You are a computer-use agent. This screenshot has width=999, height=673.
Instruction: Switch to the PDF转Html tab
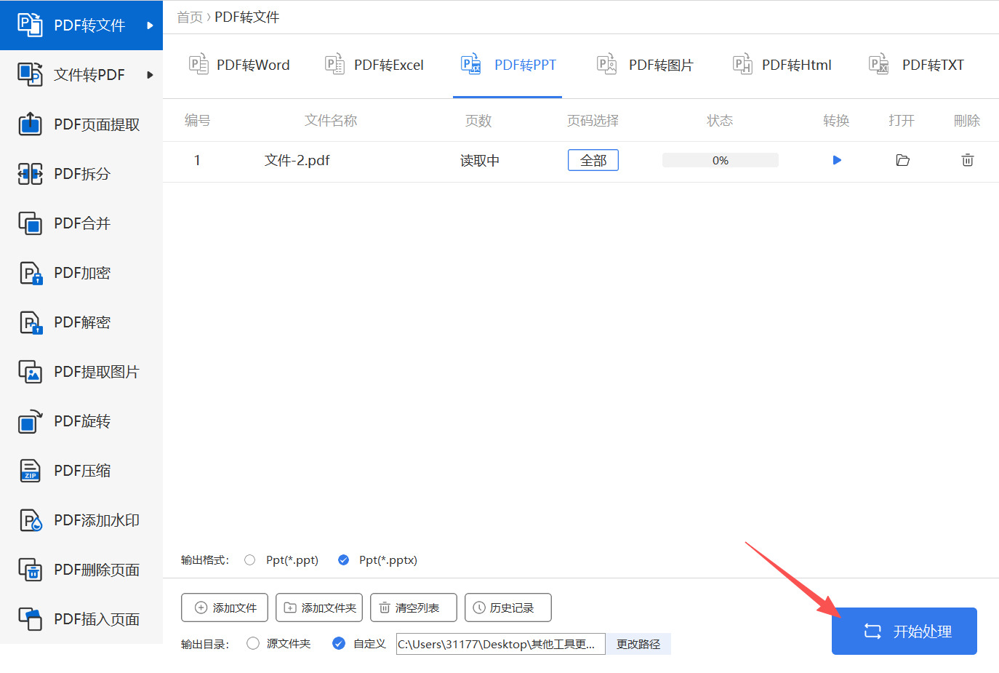coord(782,65)
